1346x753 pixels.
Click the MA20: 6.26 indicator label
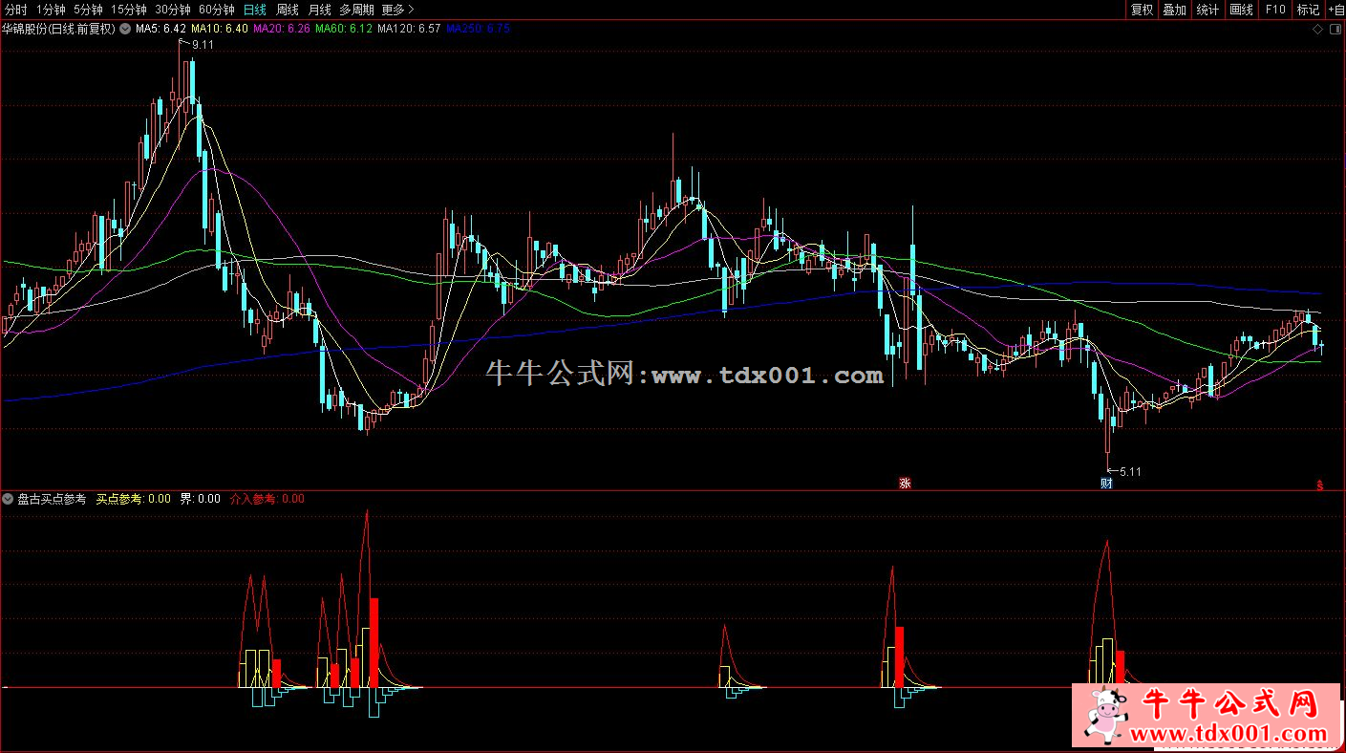[x=281, y=29]
